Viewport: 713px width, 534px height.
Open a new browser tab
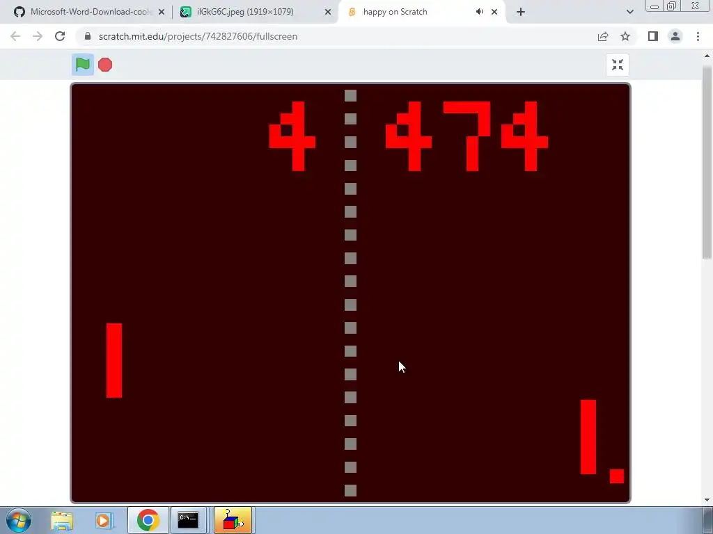pyautogui.click(x=521, y=12)
